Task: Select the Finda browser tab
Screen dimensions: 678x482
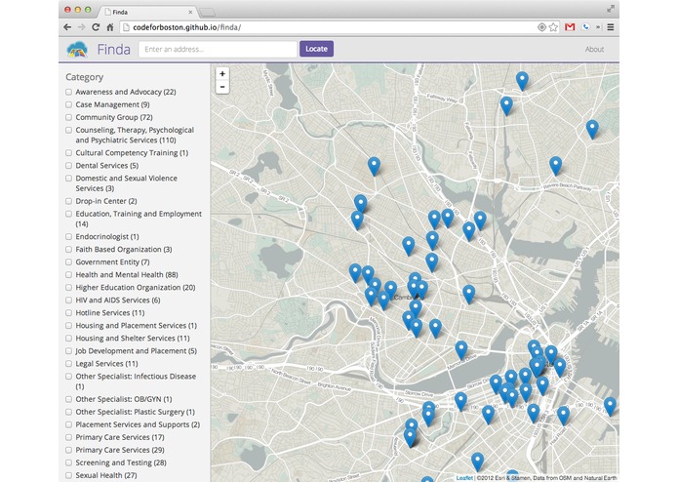Action: pos(147,12)
